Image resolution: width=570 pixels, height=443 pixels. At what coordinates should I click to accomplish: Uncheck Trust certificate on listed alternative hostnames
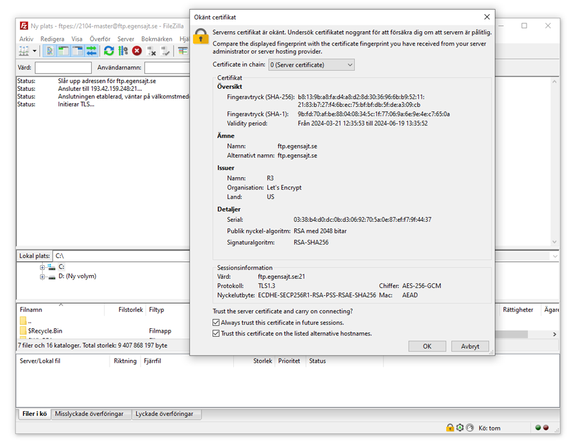click(x=216, y=333)
